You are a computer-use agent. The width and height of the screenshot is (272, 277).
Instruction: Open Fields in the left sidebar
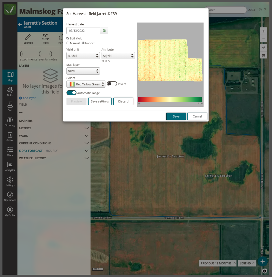click(x=10, y=92)
